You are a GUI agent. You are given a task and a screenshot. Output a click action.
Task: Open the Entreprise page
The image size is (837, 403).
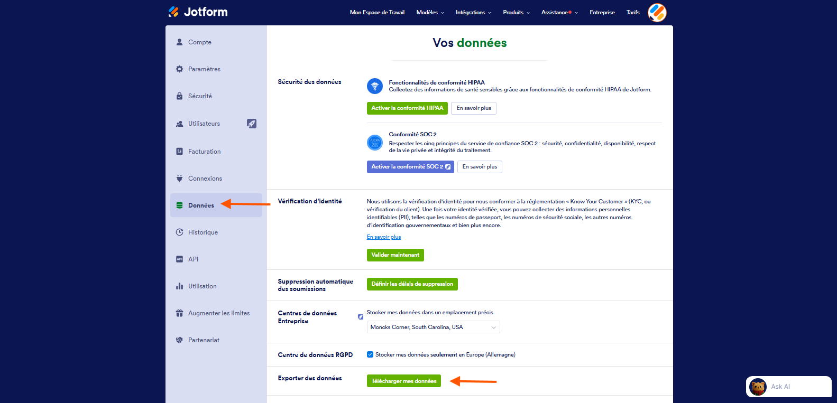coord(602,12)
